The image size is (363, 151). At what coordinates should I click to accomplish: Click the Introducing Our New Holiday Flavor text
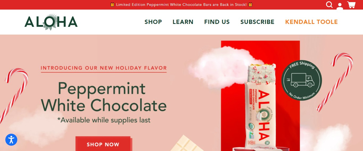point(104,68)
